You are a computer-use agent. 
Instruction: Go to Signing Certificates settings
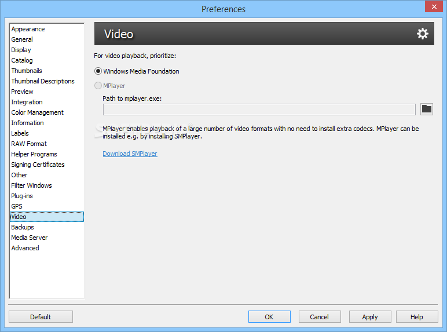coord(47,165)
